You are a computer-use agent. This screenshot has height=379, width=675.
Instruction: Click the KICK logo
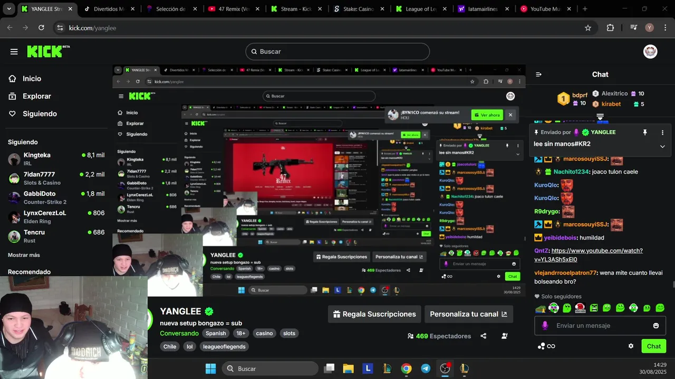(x=48, y=51)
